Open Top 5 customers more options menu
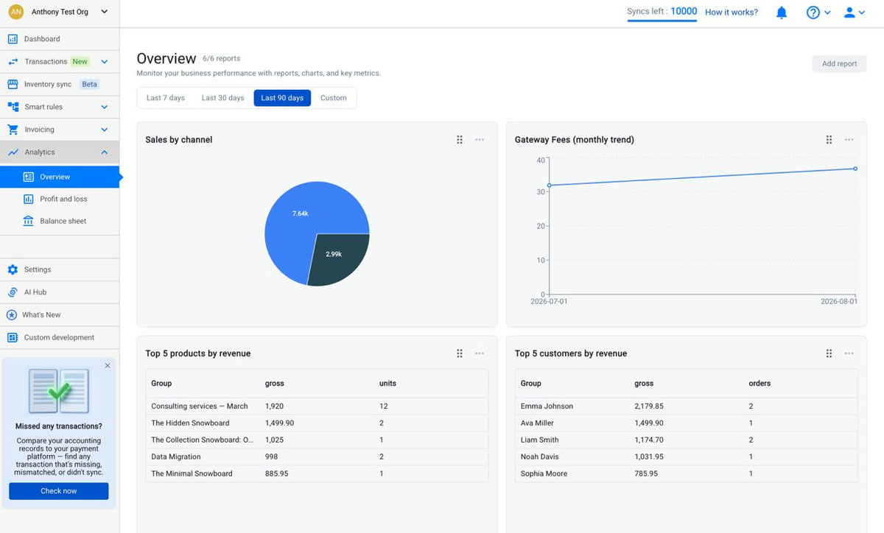Viewport: 884px width, 533px height. 849,353
